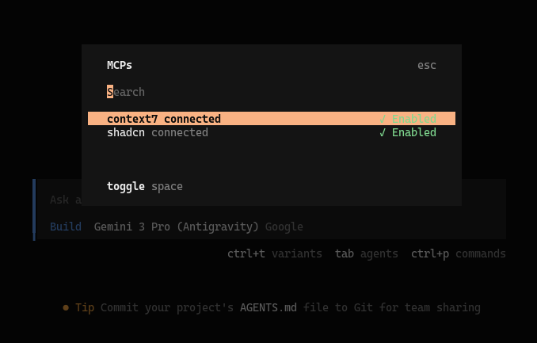537x343 pixels.
Task: Click the context7 green checkmark icon
Action: pos(383,119)
